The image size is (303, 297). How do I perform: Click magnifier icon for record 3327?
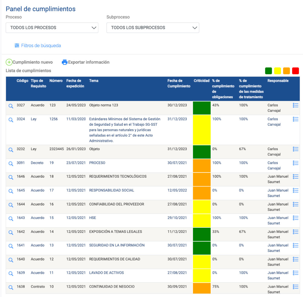(11, 106)
